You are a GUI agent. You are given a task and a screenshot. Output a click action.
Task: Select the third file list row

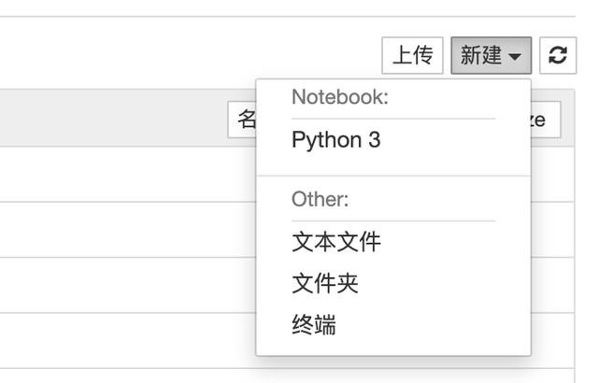pos(128,286)
